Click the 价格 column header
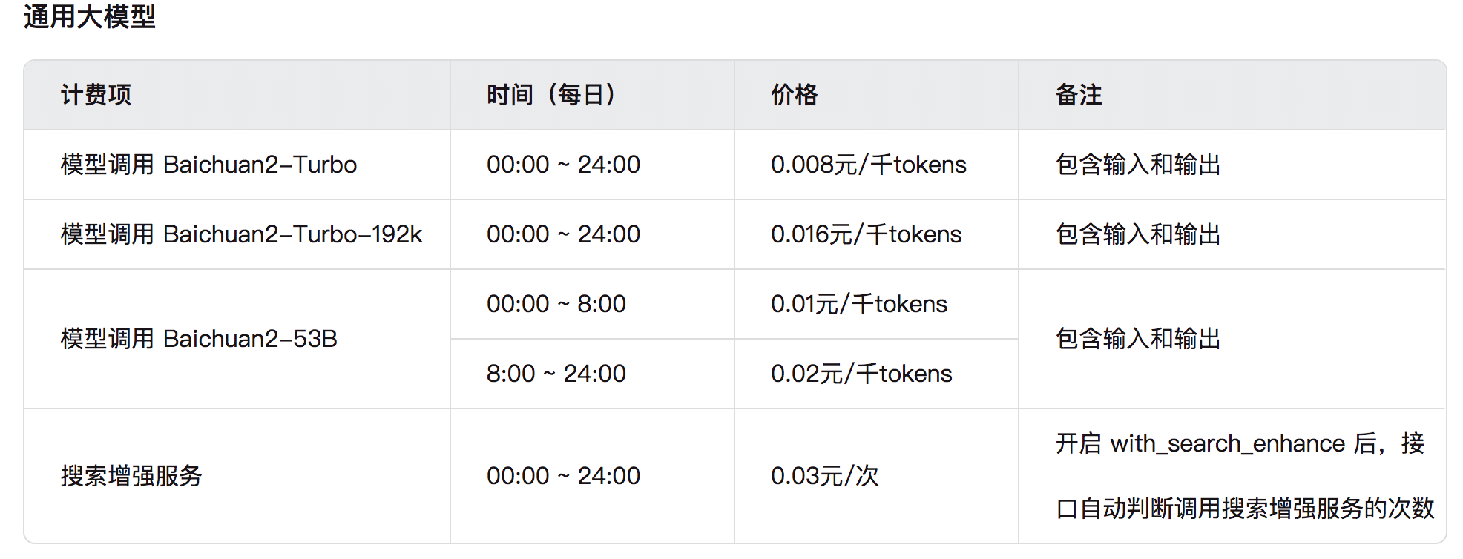This screenshot has width=1463, height=559. (795, 95)
